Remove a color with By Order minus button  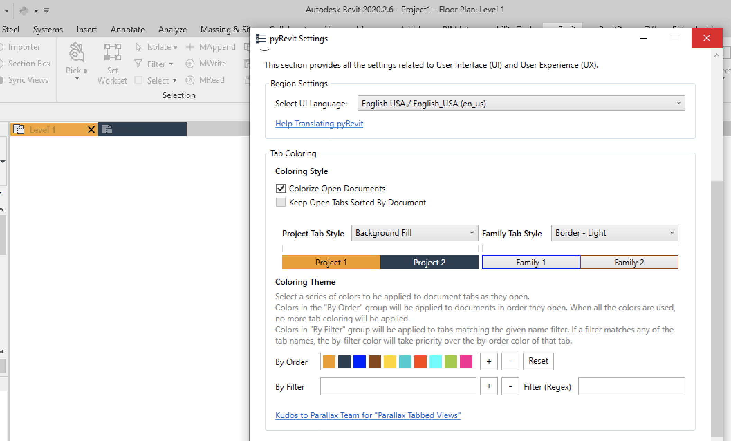tap(510, 361)
